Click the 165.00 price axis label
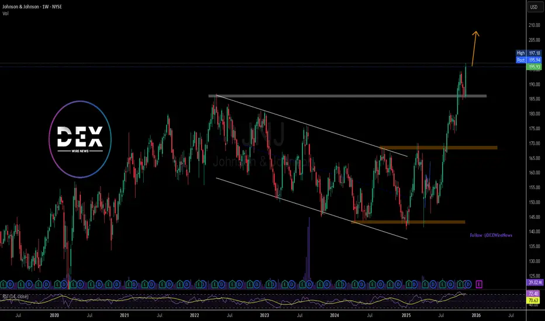Screen dimensions: 545x321 (534, 158)
